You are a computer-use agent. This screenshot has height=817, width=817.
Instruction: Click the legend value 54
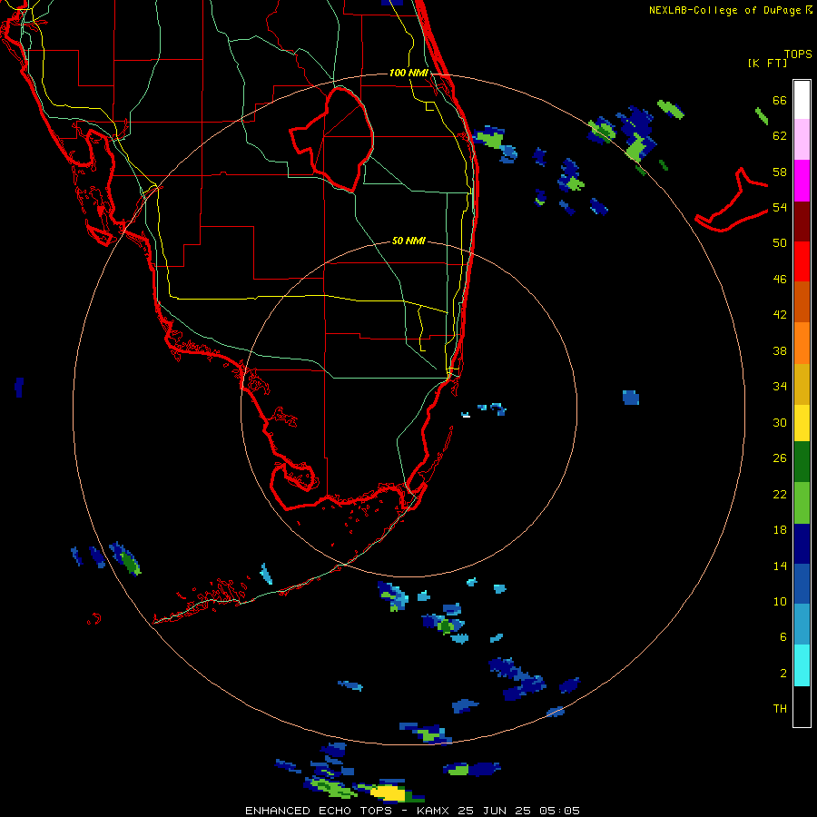pyautogui.click(x=780, y=207)
